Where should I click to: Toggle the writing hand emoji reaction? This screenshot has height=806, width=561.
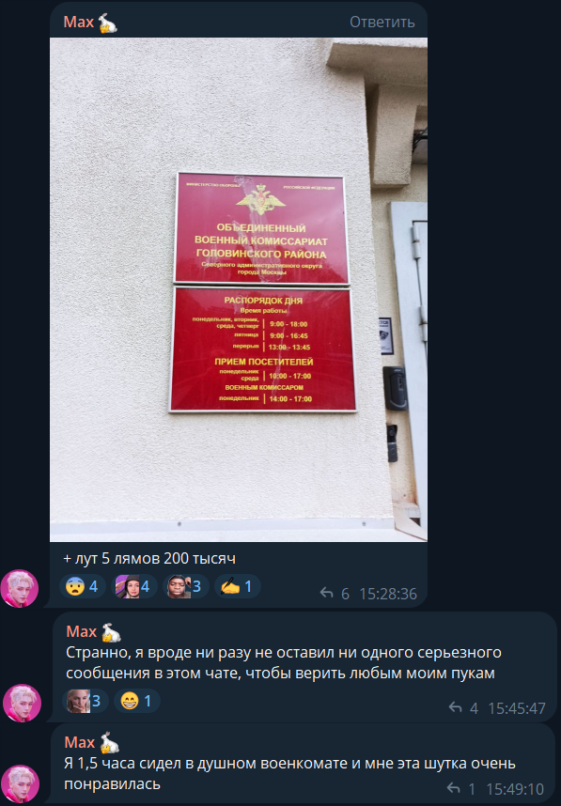tap(237, 586)
